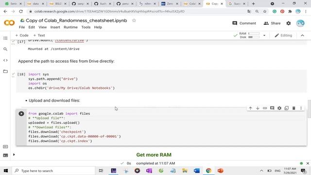This screenshot has height=175, width=311.
Task: Open the table of contents sidebar icon
Action: coord(5,38)
